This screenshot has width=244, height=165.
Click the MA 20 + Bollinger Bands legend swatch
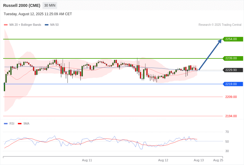tap(6, 25)
